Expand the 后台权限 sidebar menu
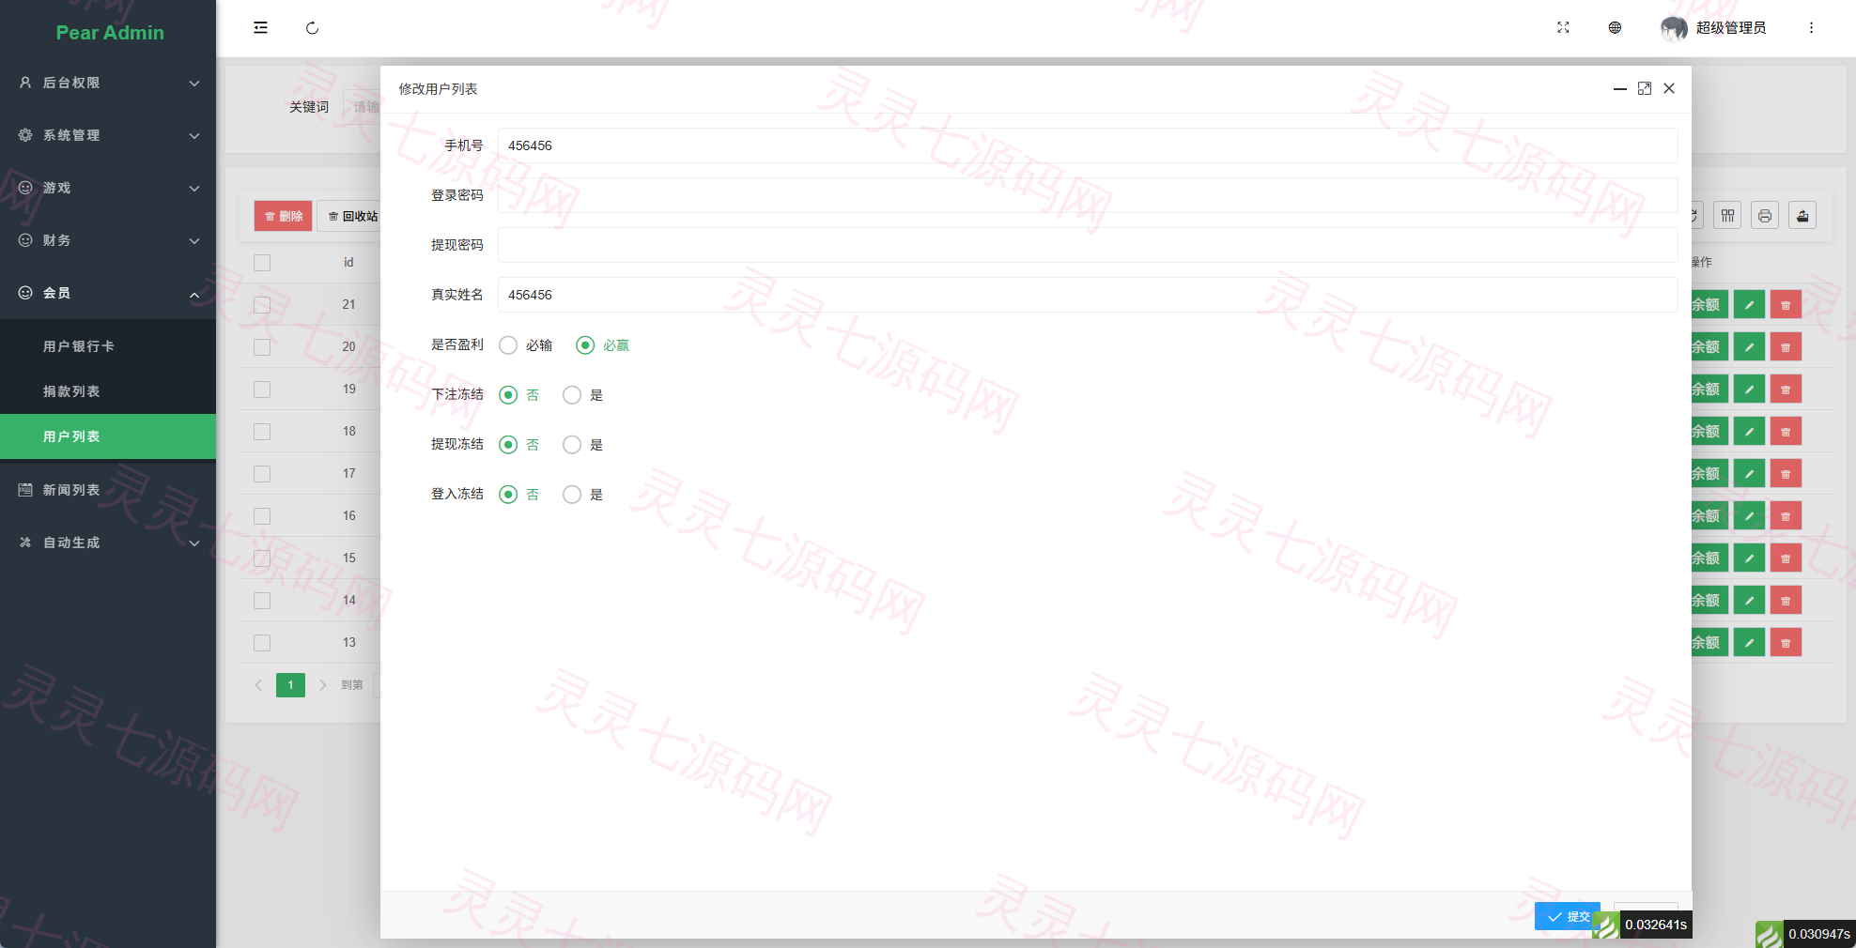Screen dimensions: 1856x948 tap(108, 83)
